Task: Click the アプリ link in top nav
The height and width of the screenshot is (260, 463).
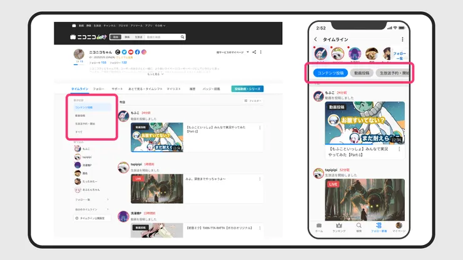Action: 148,26
